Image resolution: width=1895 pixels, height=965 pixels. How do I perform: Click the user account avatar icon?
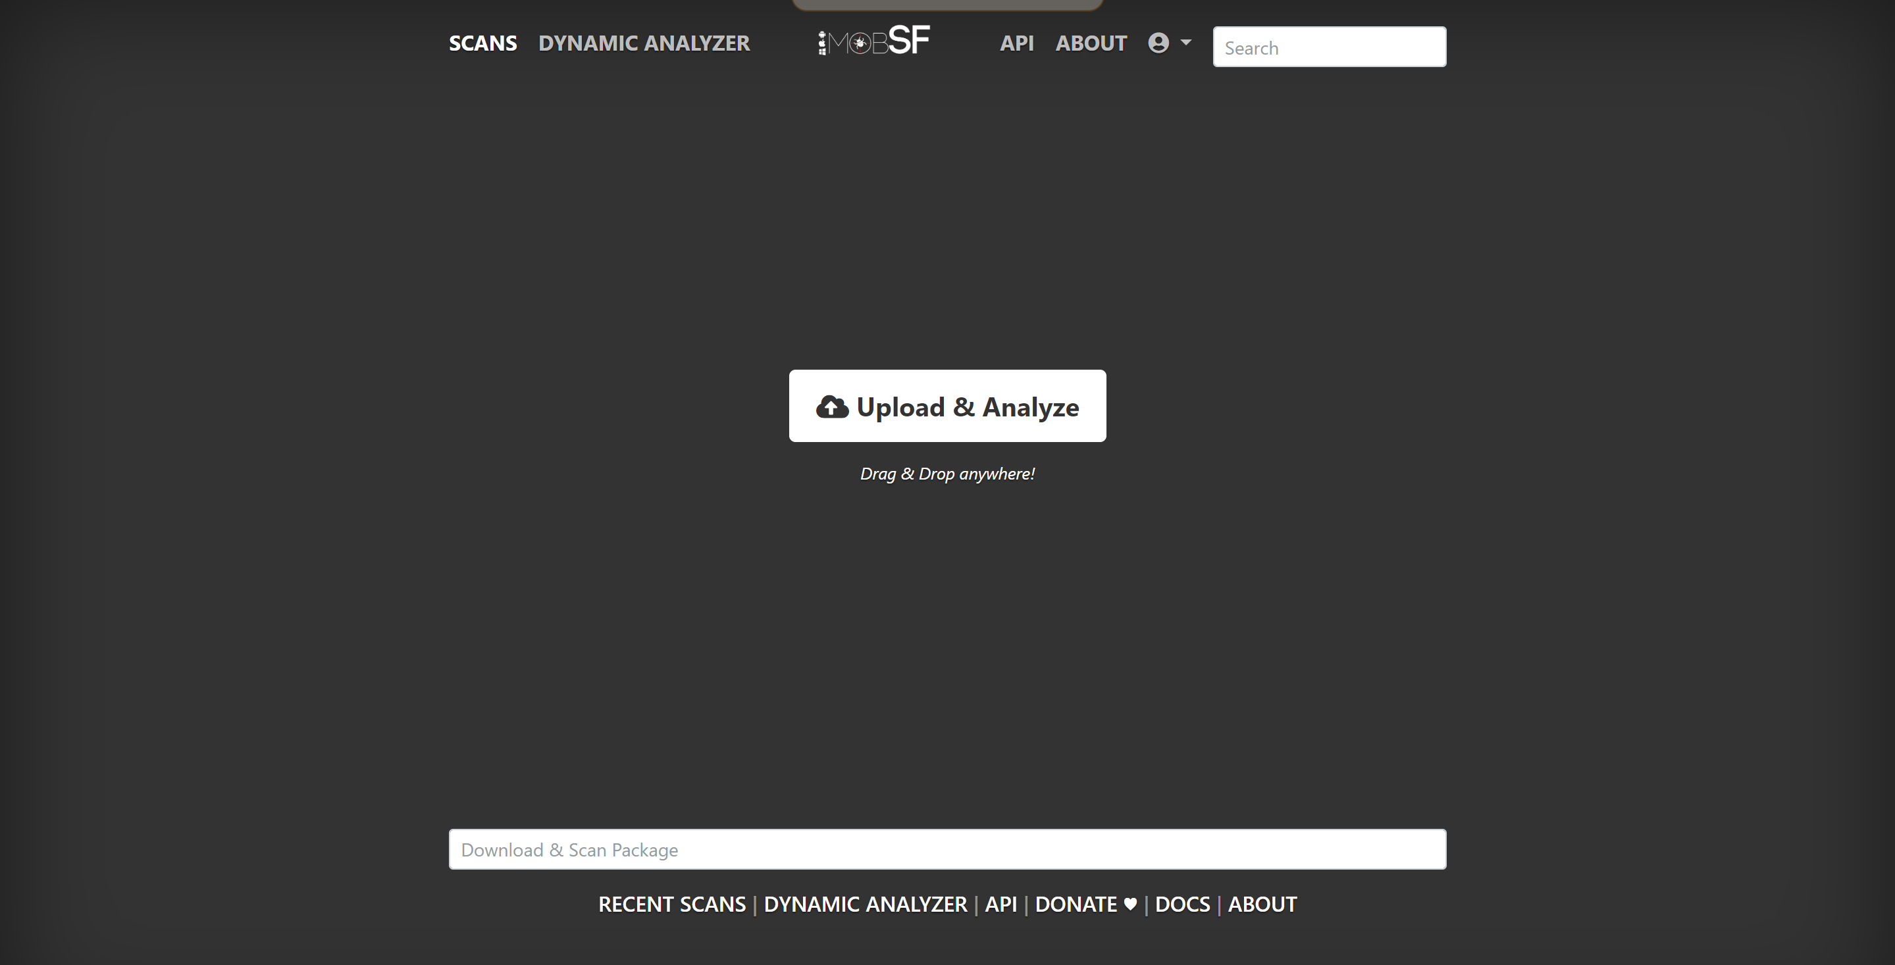pos(1158,43)
